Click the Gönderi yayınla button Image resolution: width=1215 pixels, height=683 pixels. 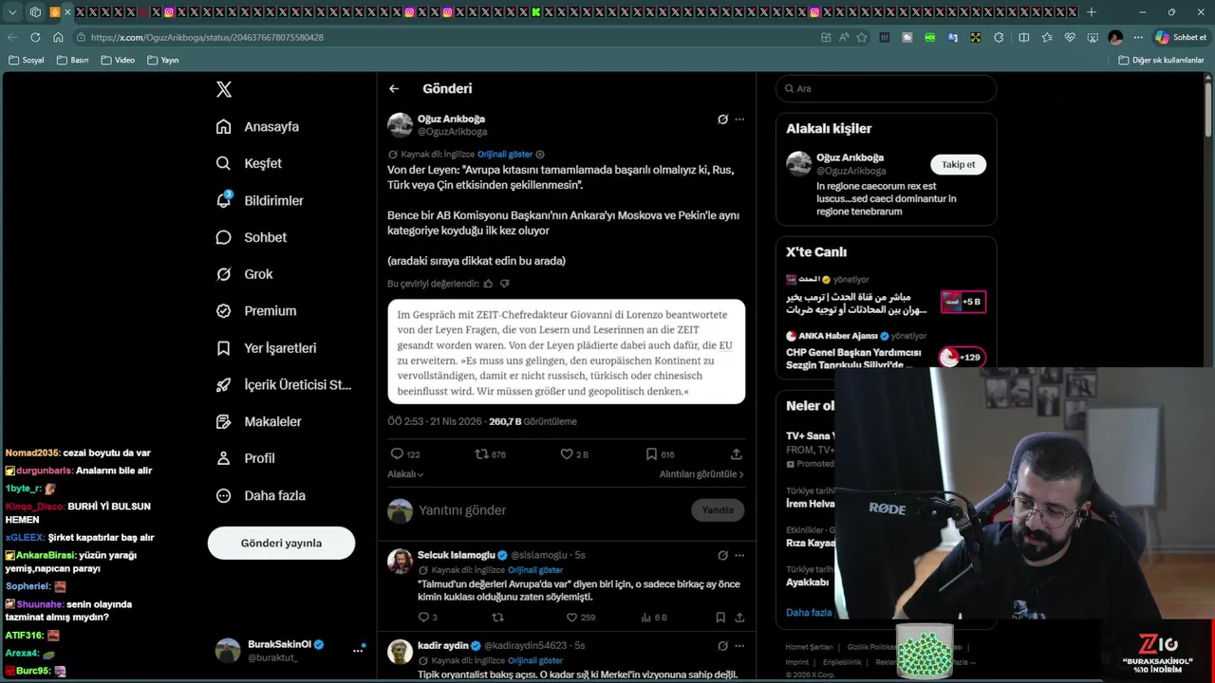tap(281, 544)
